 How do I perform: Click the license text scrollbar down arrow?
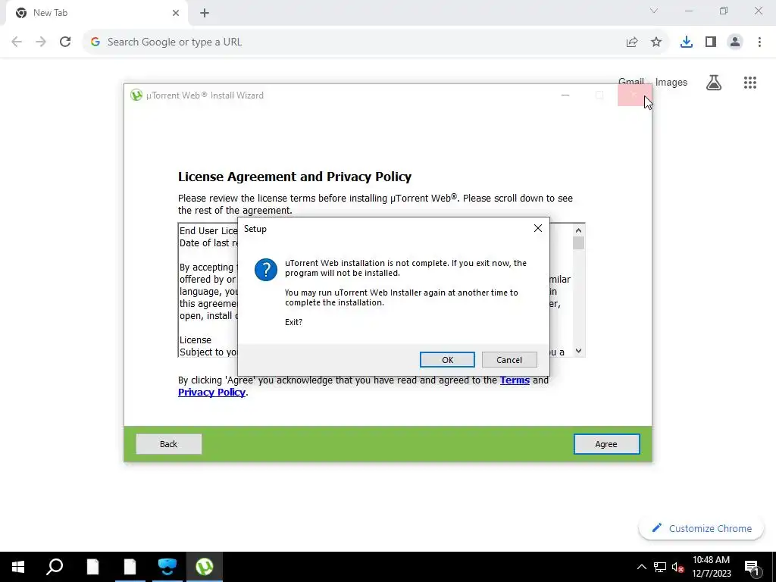(578, 351)
